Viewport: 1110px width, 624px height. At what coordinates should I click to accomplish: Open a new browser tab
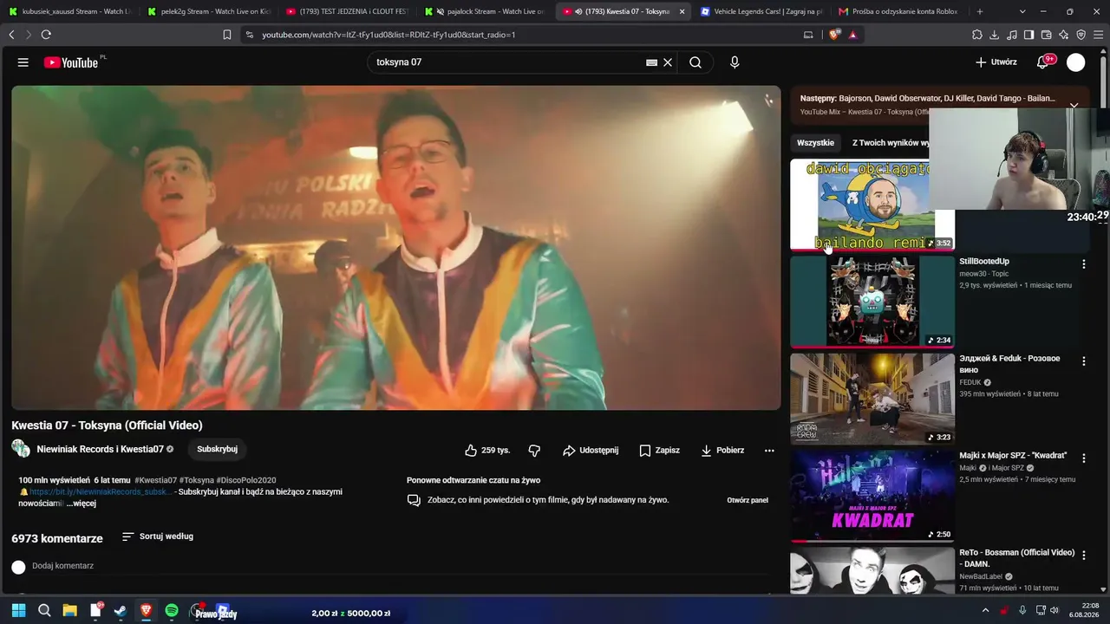point(980,11)
